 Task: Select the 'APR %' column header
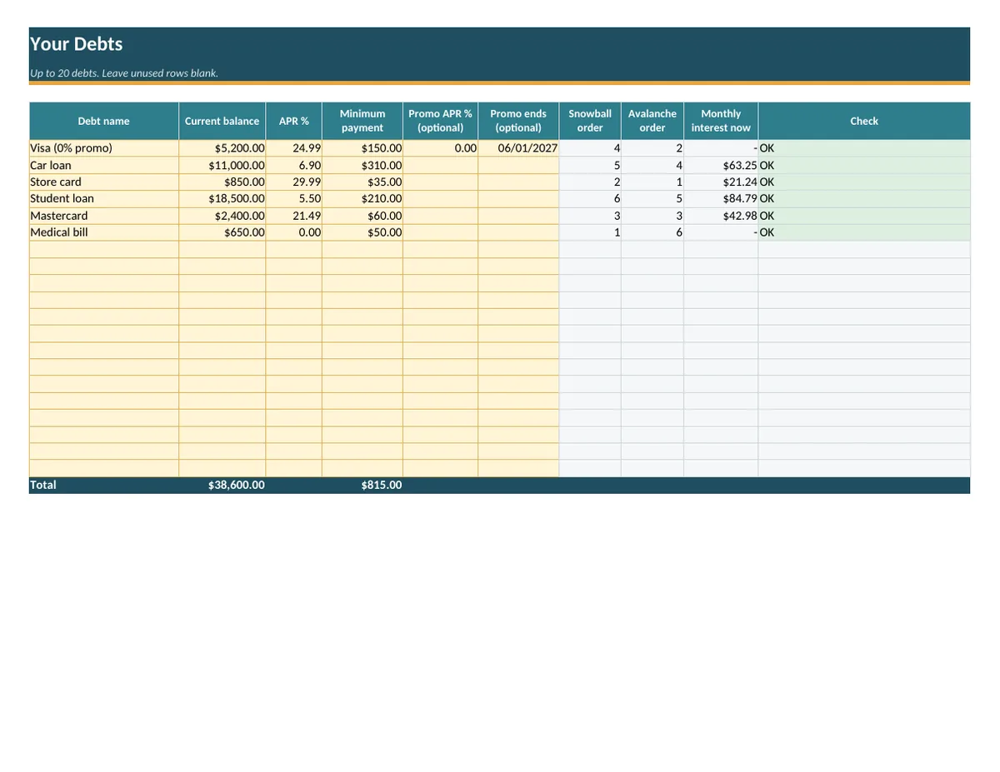coord(293,121)
